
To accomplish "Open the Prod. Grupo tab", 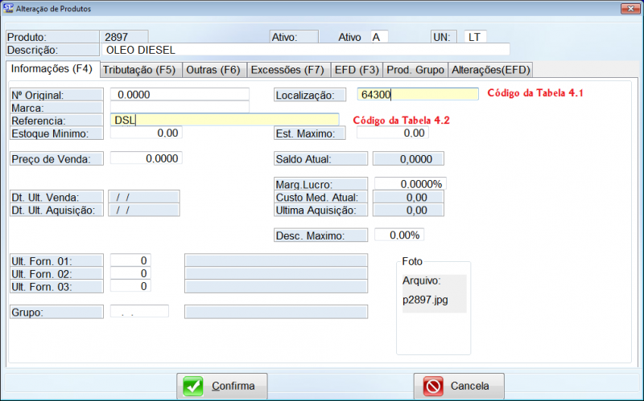I will pyautogui.click(x=415, y=70).
